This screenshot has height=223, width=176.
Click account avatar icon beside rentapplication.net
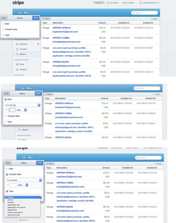[x=141, y=3]
